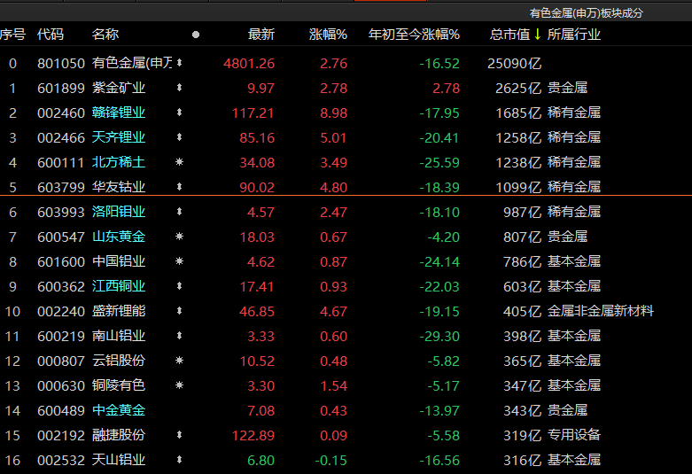Sort by 最新 price column header

pyautogui.click(x=261, y=34)
